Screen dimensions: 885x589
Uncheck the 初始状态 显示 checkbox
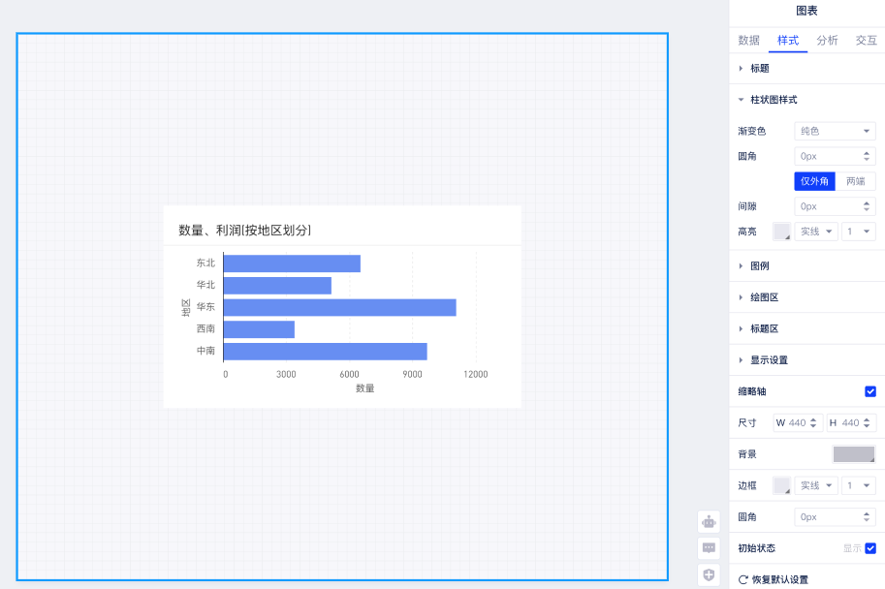(x=869, y=548)
